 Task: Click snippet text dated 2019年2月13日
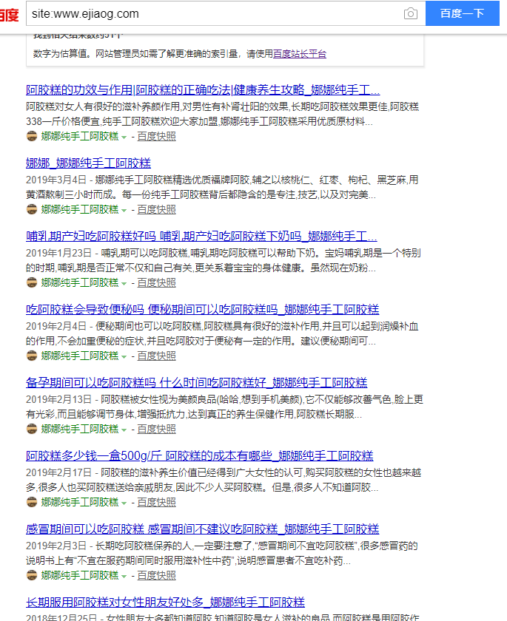224,407
